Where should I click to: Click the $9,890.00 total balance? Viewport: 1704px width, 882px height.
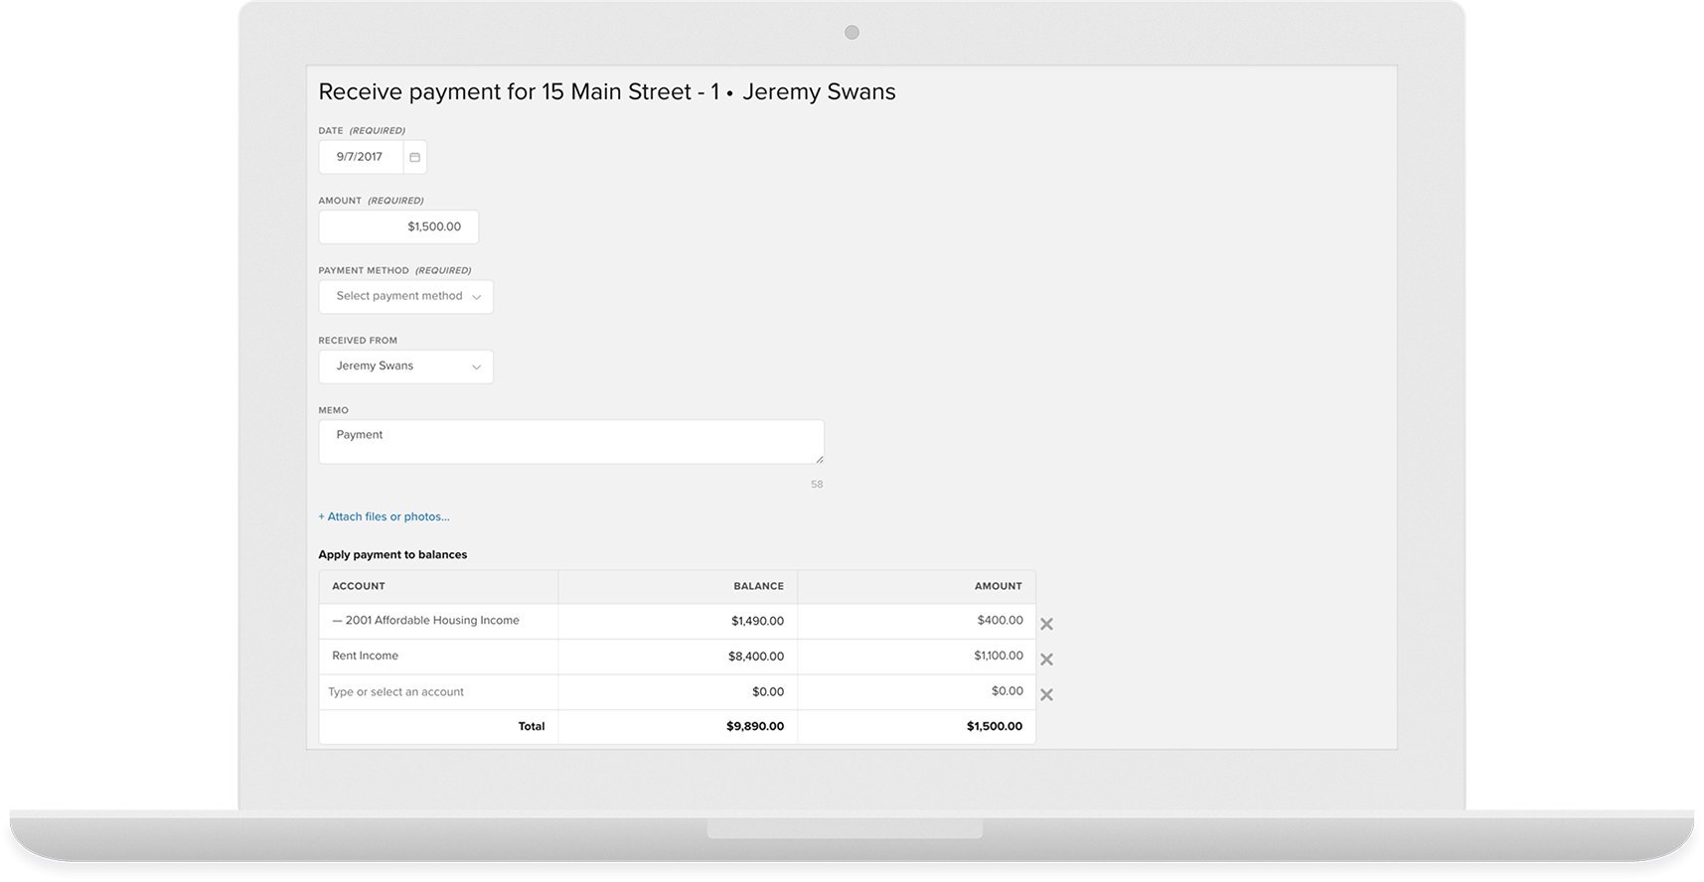pyautogui.click(x=755, y=727)
